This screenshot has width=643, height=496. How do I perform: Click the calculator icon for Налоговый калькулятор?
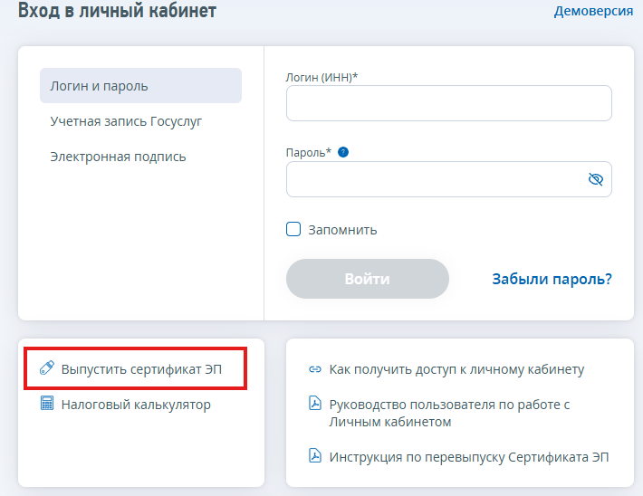click(x=47, y=405)
